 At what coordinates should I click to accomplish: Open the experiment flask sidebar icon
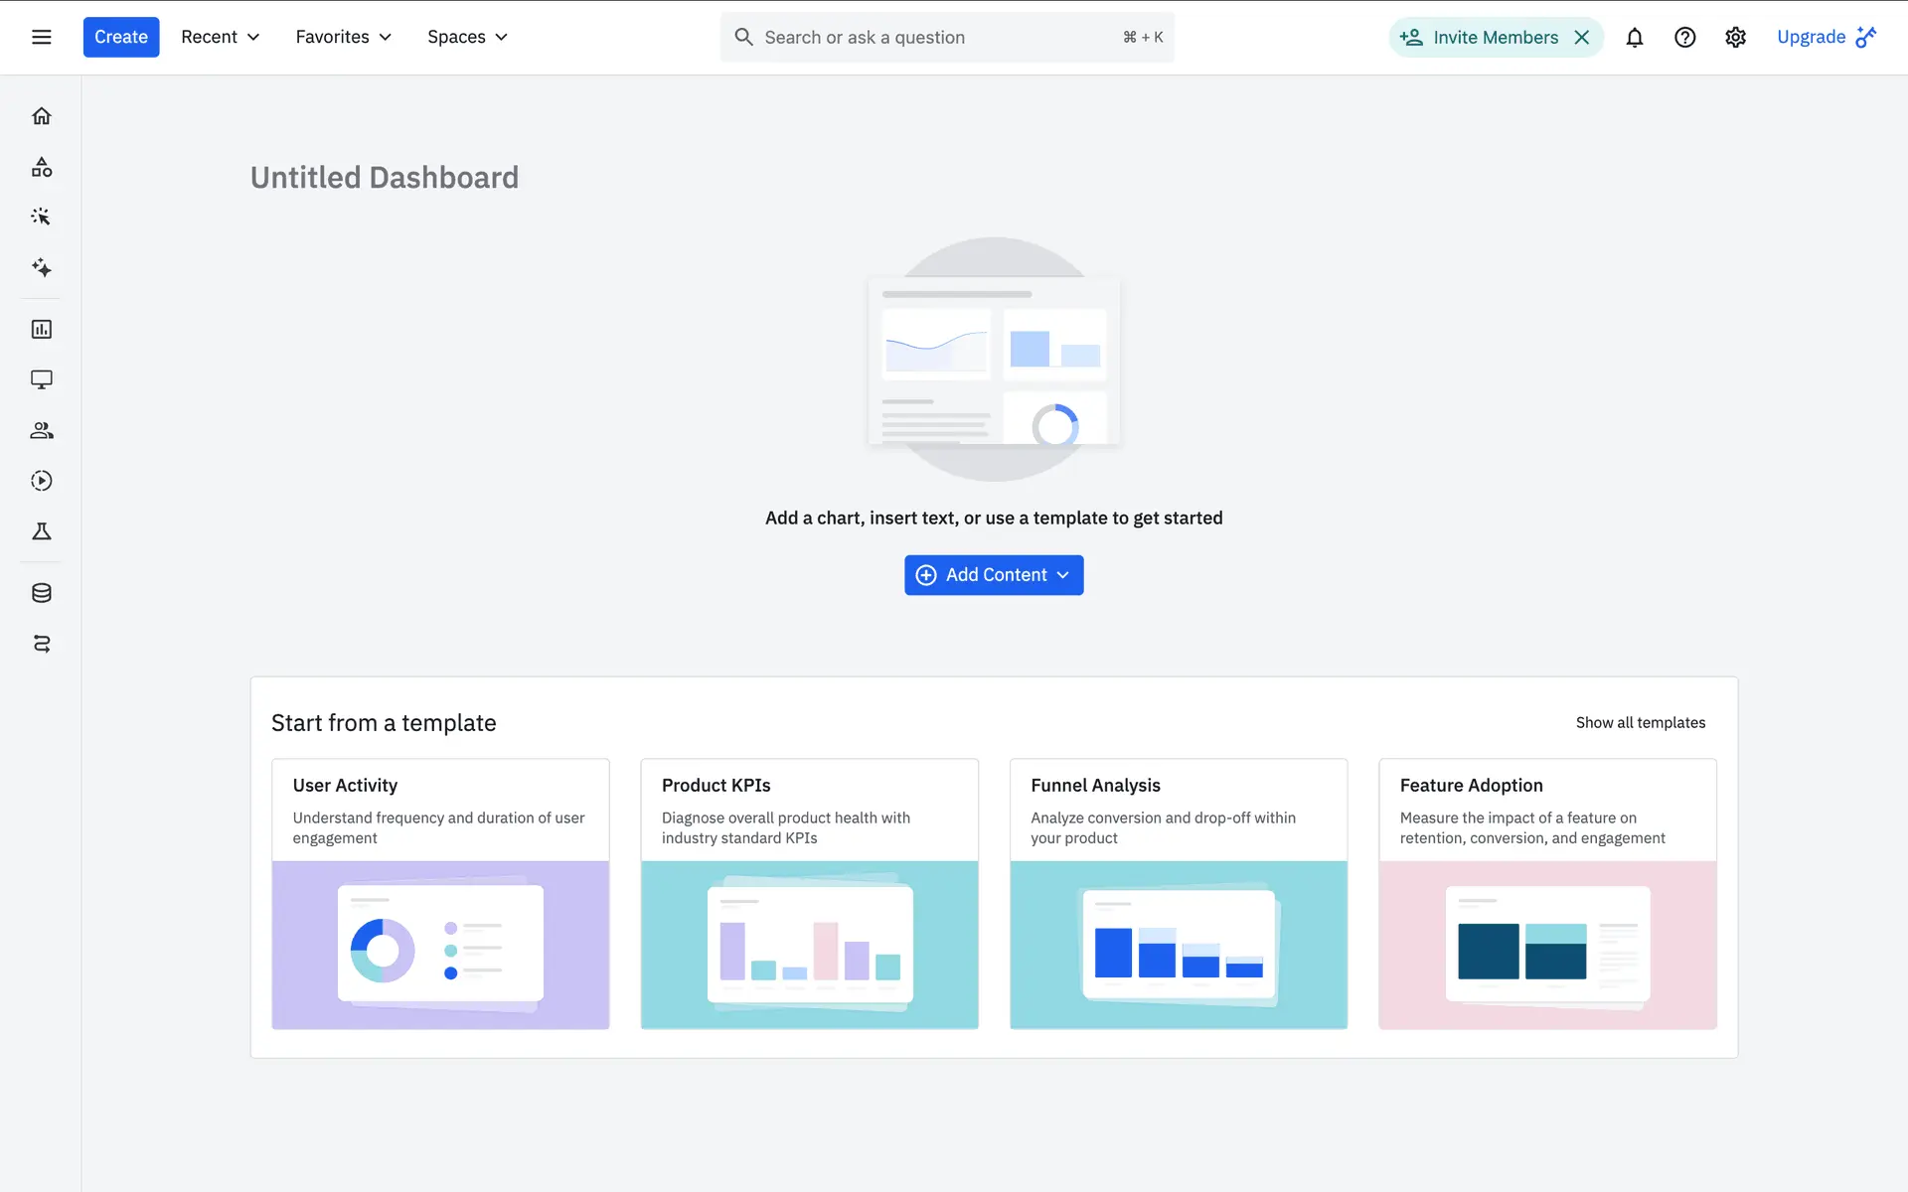tap(41, 531)
